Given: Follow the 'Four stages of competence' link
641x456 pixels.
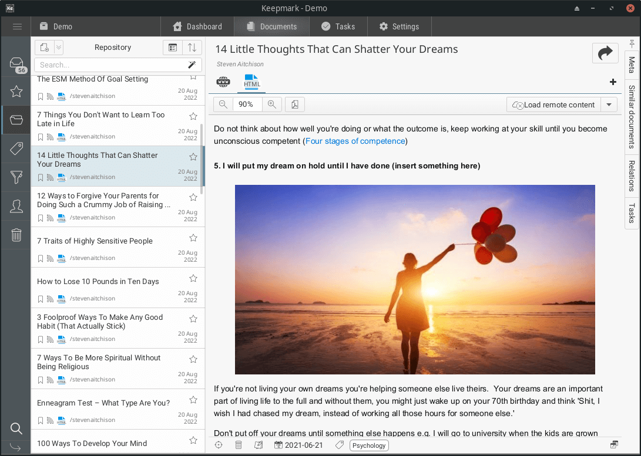Looking at the screenshot, I should pyautogui.click(x=355, y=141).
